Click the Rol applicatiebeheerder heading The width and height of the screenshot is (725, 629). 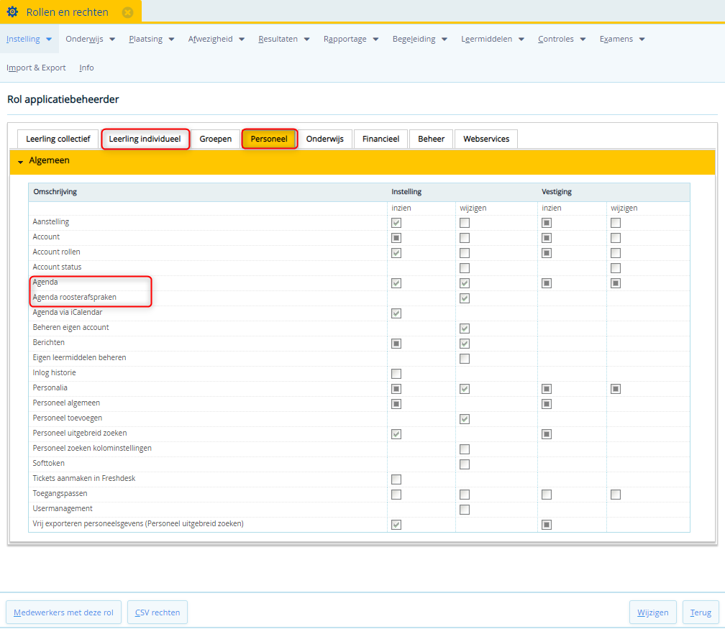63,99
